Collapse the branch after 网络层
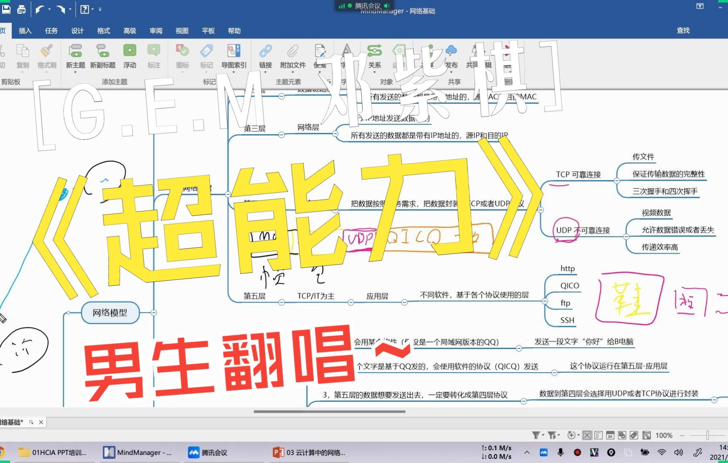 point(335,134)
